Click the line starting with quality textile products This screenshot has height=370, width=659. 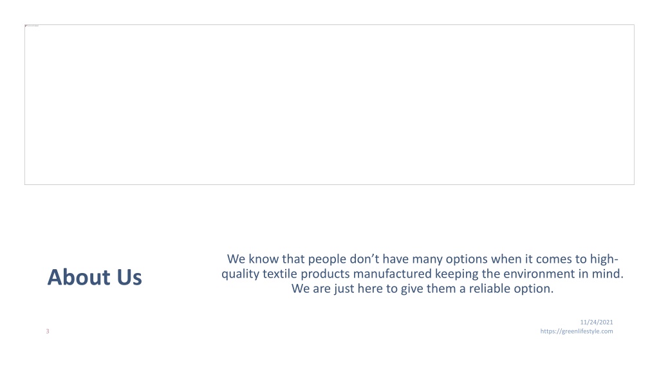(422, 274)
